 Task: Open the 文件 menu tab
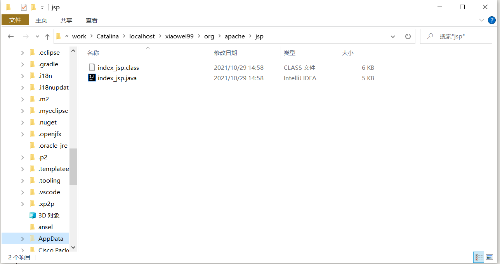(15, 20)
